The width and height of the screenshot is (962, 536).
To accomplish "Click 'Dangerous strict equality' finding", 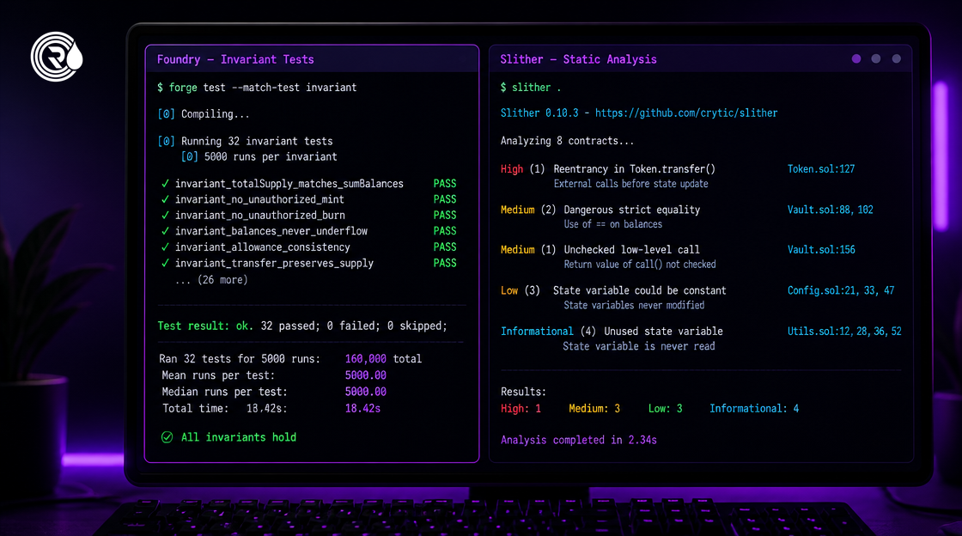I will [632, 210].
